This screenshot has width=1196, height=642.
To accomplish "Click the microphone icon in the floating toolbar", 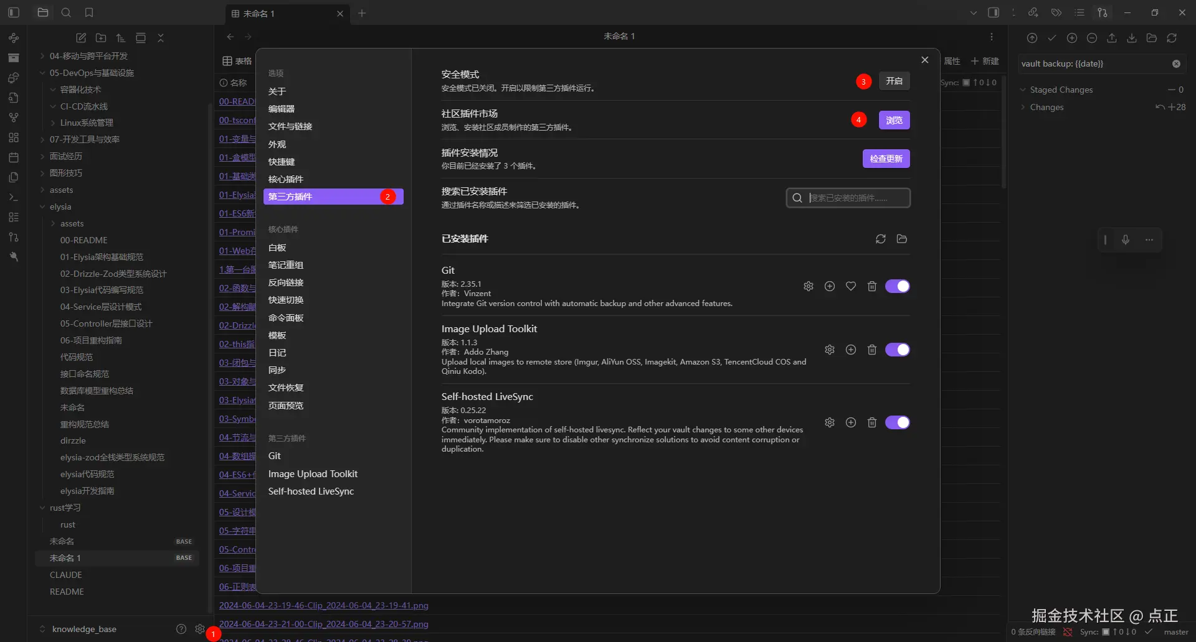I will point(1126,240).
